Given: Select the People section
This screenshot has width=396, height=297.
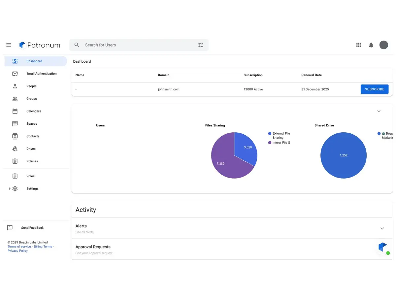Looking at the screenshot, I should pos(31,86).
